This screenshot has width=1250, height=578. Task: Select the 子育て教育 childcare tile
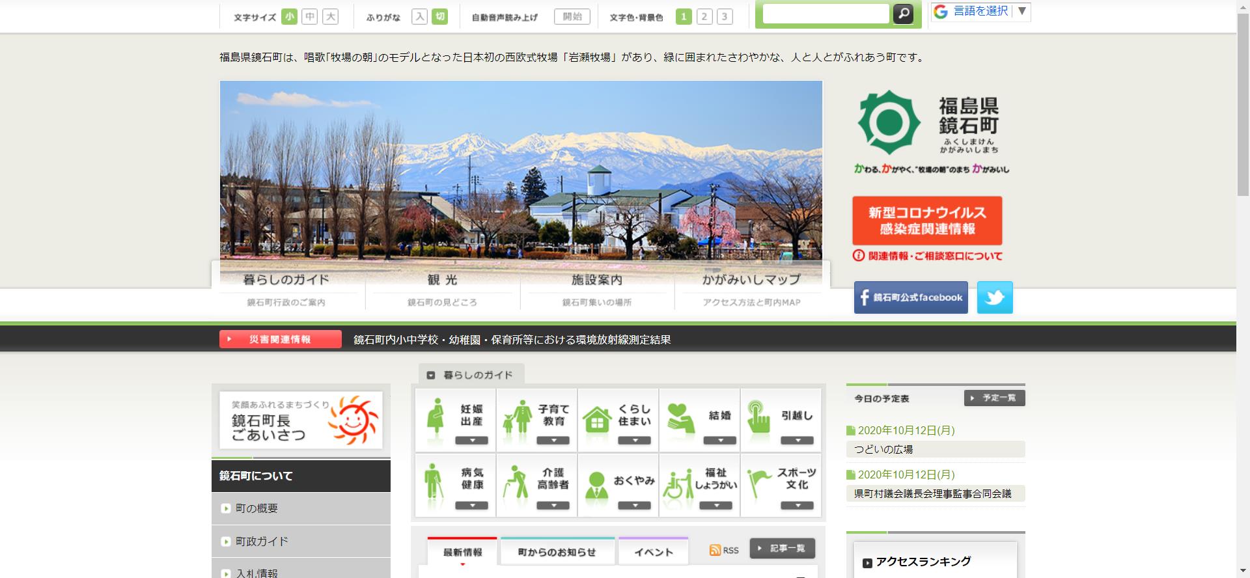537,420
